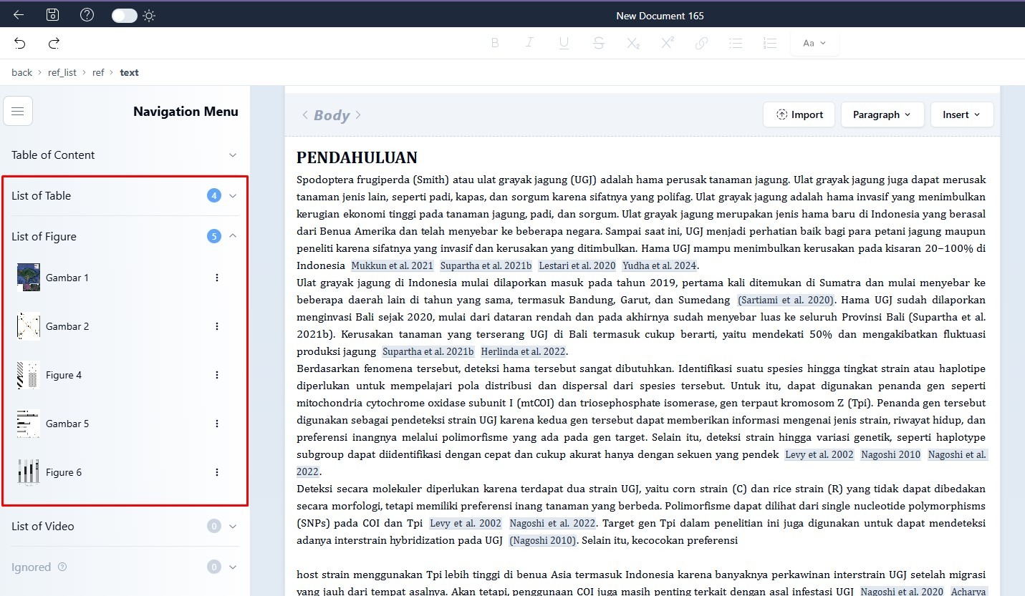Click the back arrow icon
1025x596 pixels.
pyautogui.click(x=19, y=15)
